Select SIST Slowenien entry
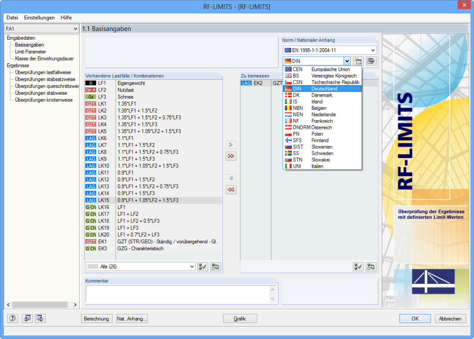Image resolution: width=474 pixels, height=339 pixels. click(x=322, y=147)
